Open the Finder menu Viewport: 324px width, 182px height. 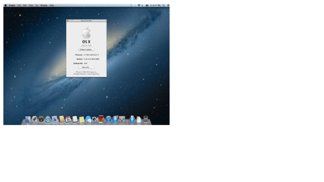[x=12, y=6]
